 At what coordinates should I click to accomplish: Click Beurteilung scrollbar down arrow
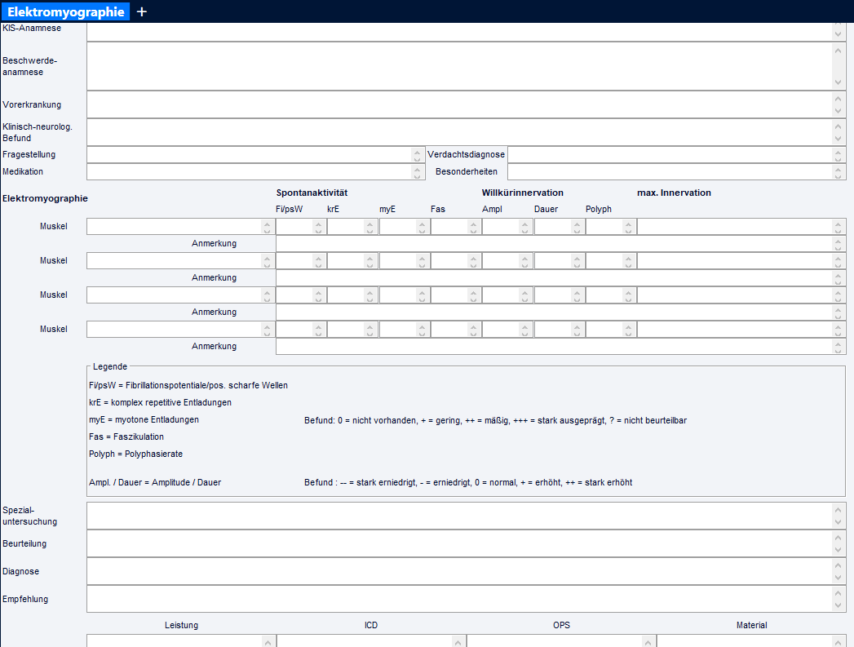click(x=839, y=550)
